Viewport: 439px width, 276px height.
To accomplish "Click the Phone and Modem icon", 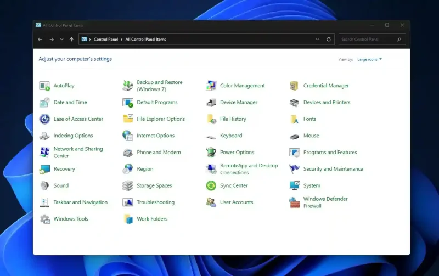I will click(128, 153).
